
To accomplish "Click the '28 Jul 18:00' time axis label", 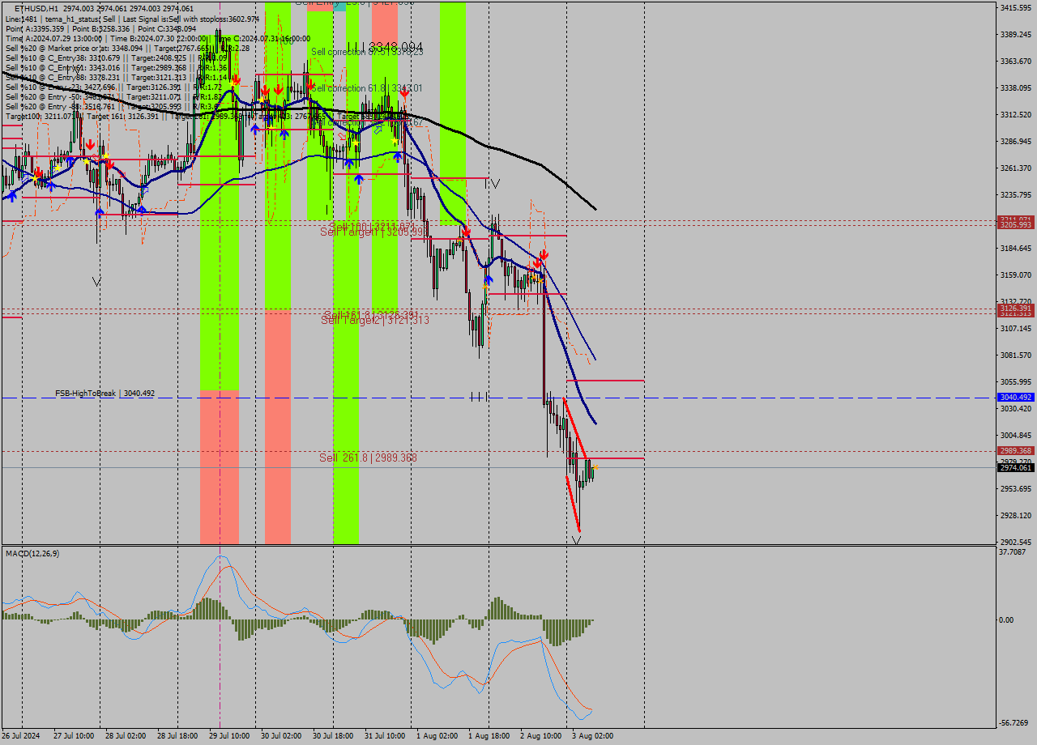I will click(177, 736).
